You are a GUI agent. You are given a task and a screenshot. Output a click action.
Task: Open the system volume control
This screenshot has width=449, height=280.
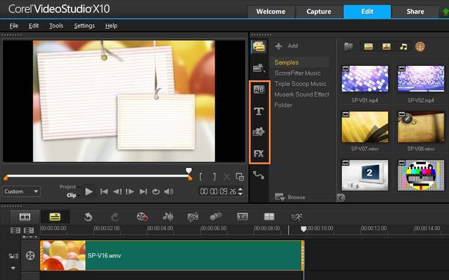click(x=168, y=192)
